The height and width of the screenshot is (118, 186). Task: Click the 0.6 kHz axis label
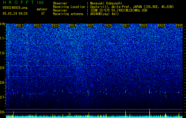pos(3,112)
